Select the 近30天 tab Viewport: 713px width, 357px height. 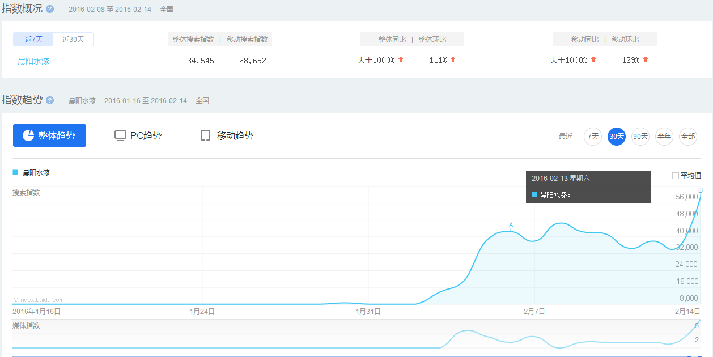[x=73, y=40]
